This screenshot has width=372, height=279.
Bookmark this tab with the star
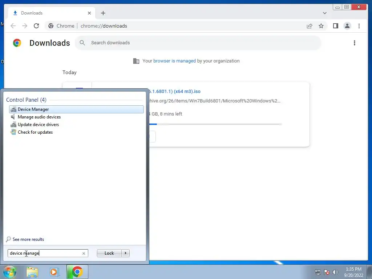tap(321, 26)
